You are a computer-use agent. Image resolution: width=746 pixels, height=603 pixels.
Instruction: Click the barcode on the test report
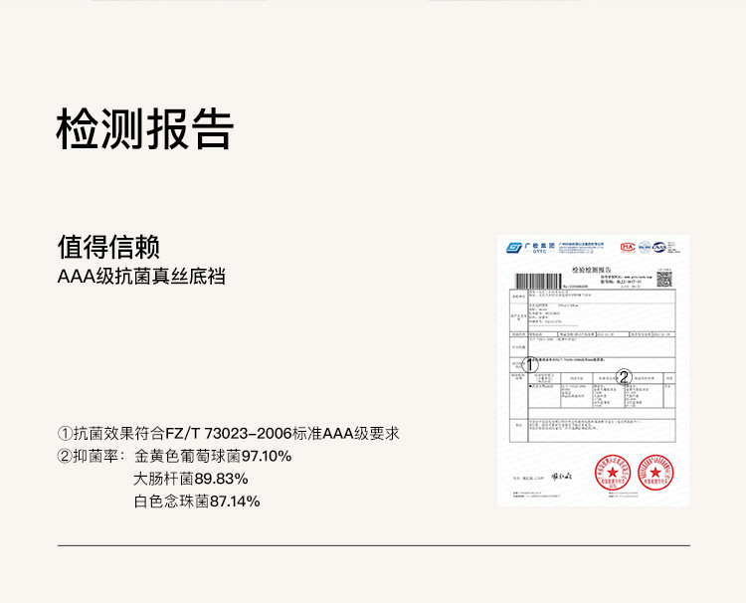539,279
